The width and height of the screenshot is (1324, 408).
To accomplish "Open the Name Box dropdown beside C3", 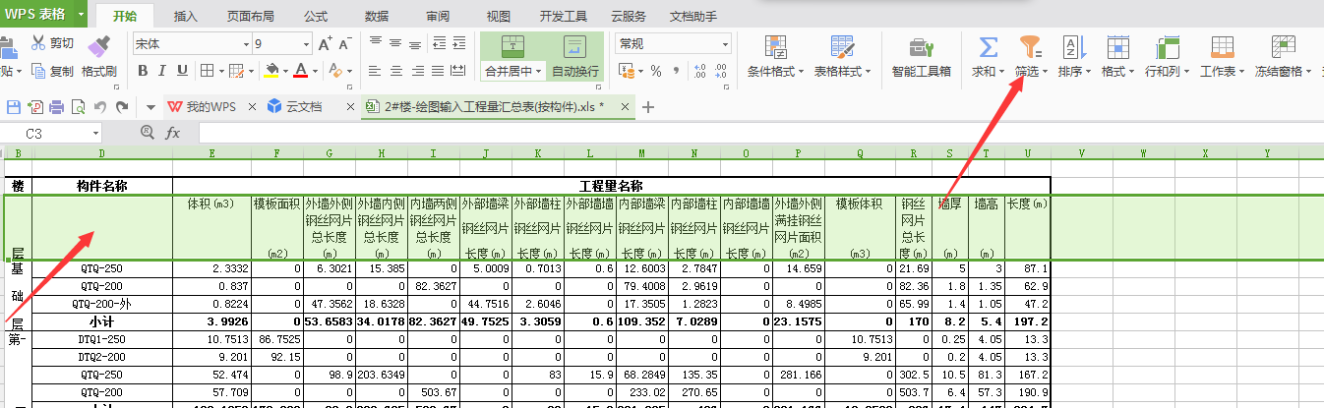I will 96,133.
